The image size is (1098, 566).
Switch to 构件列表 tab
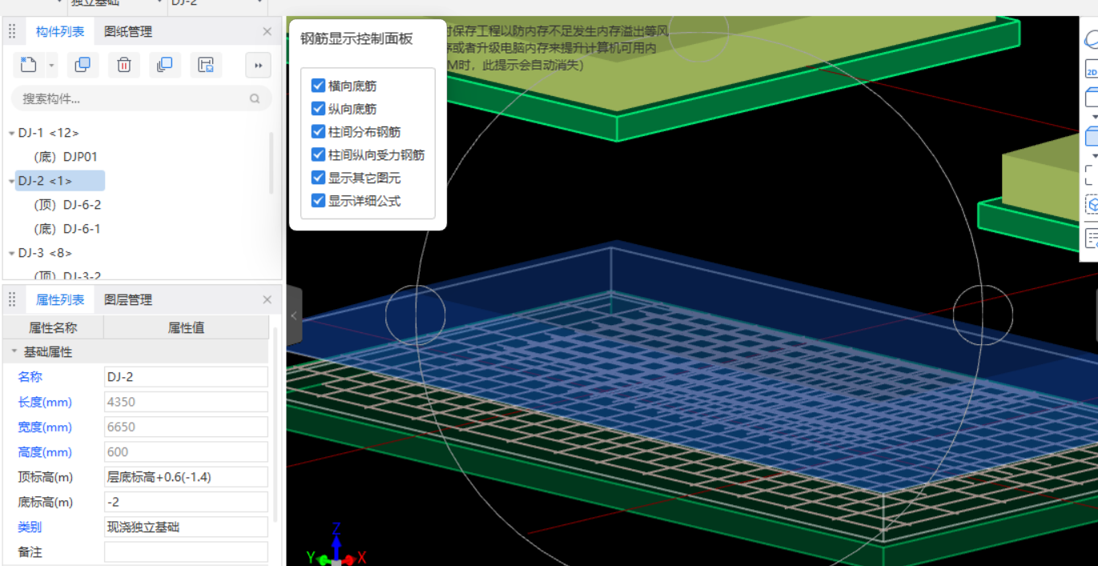tap(60, 32)
